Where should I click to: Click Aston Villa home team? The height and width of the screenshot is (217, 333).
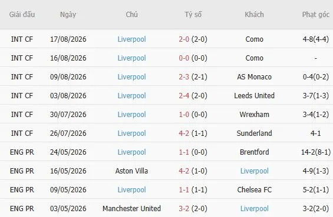[x=131, y=171]
